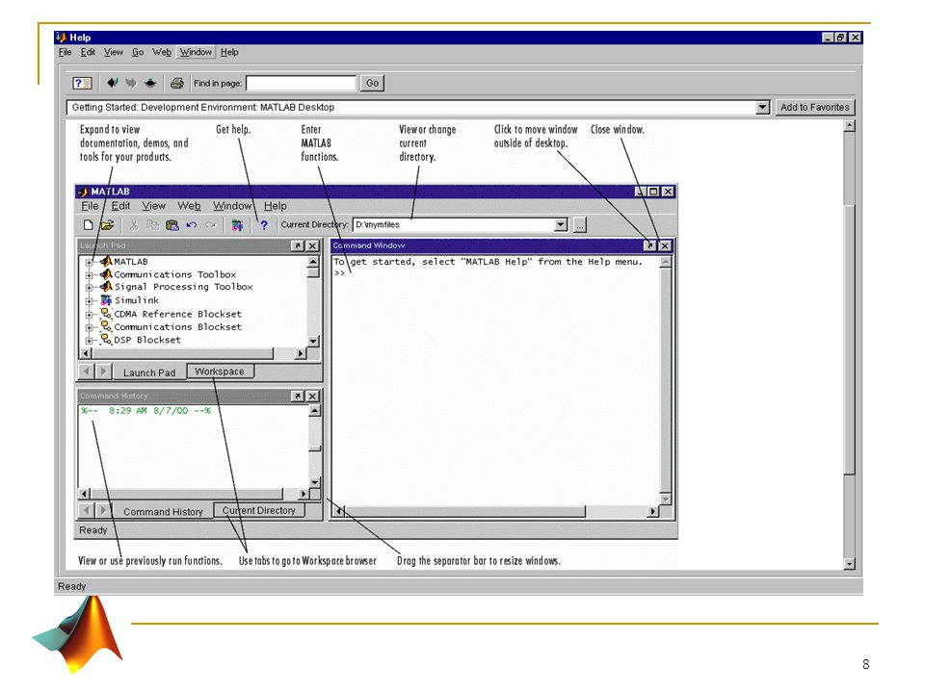Click the Go button
This screenshot has height=693, width=925.
pos(372,83)
